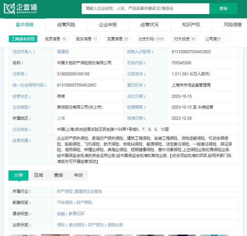Open 财产损失 business tag link
Image resolution: width=247 pixels, height=236 pixels.
click(96, 225)
